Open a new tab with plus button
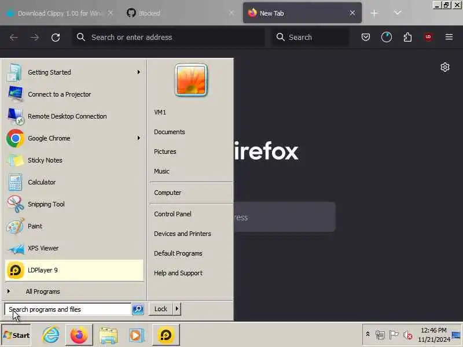Screen dimensions: 463x347 (x=374, y=13)
